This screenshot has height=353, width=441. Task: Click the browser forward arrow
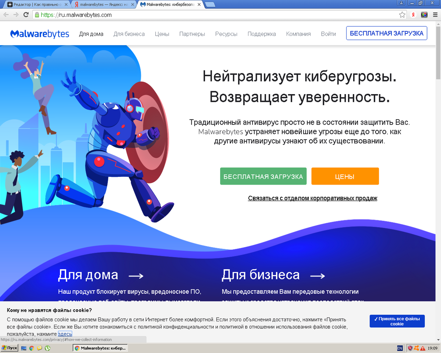tap(16, 15)
